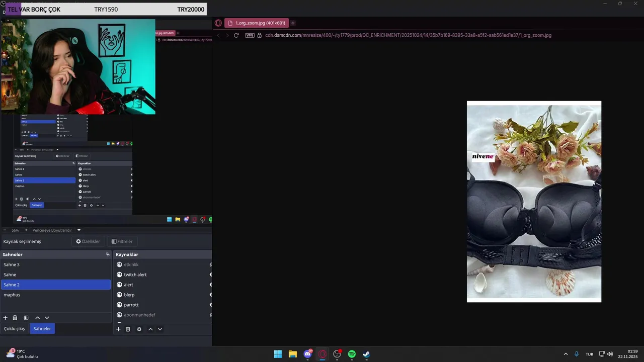Open Spotify from the taskbar

tap(352, 354)
